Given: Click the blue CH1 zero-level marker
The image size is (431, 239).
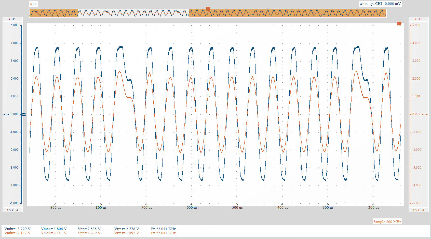Looking at the screenshot, I should (x=24, y=114).
